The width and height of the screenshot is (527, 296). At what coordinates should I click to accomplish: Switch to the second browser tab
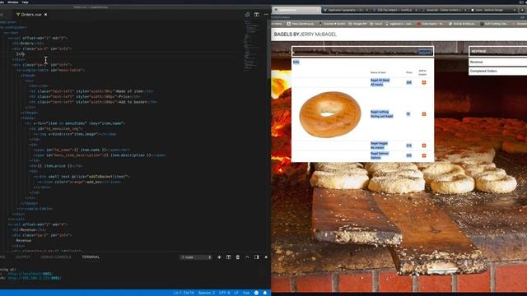[x=346, y=10]
